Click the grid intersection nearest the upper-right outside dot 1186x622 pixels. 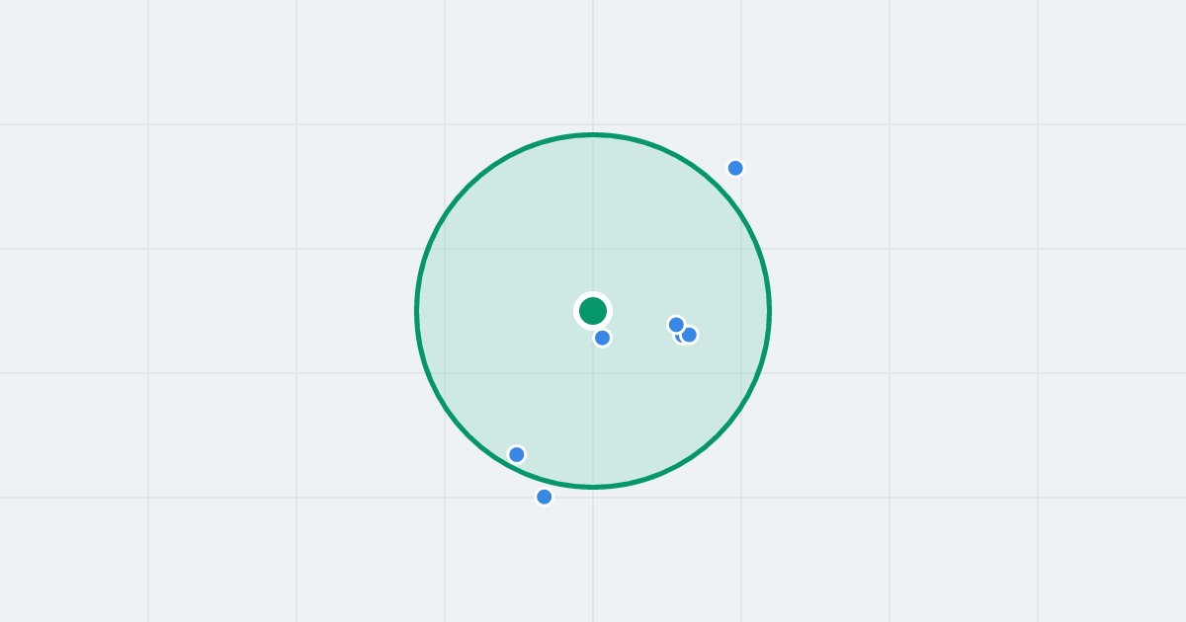741,124
